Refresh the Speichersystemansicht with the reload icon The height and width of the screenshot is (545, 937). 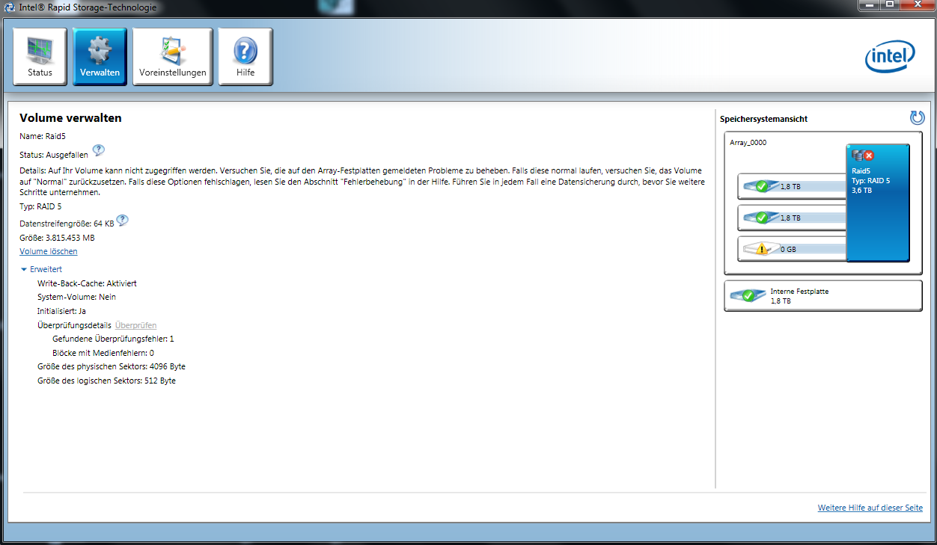[x=917, y=117]
